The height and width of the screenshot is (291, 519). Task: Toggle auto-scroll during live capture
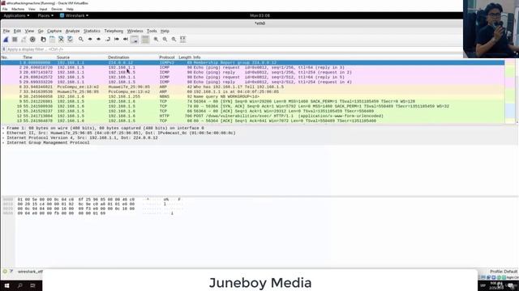coord(135,40)
